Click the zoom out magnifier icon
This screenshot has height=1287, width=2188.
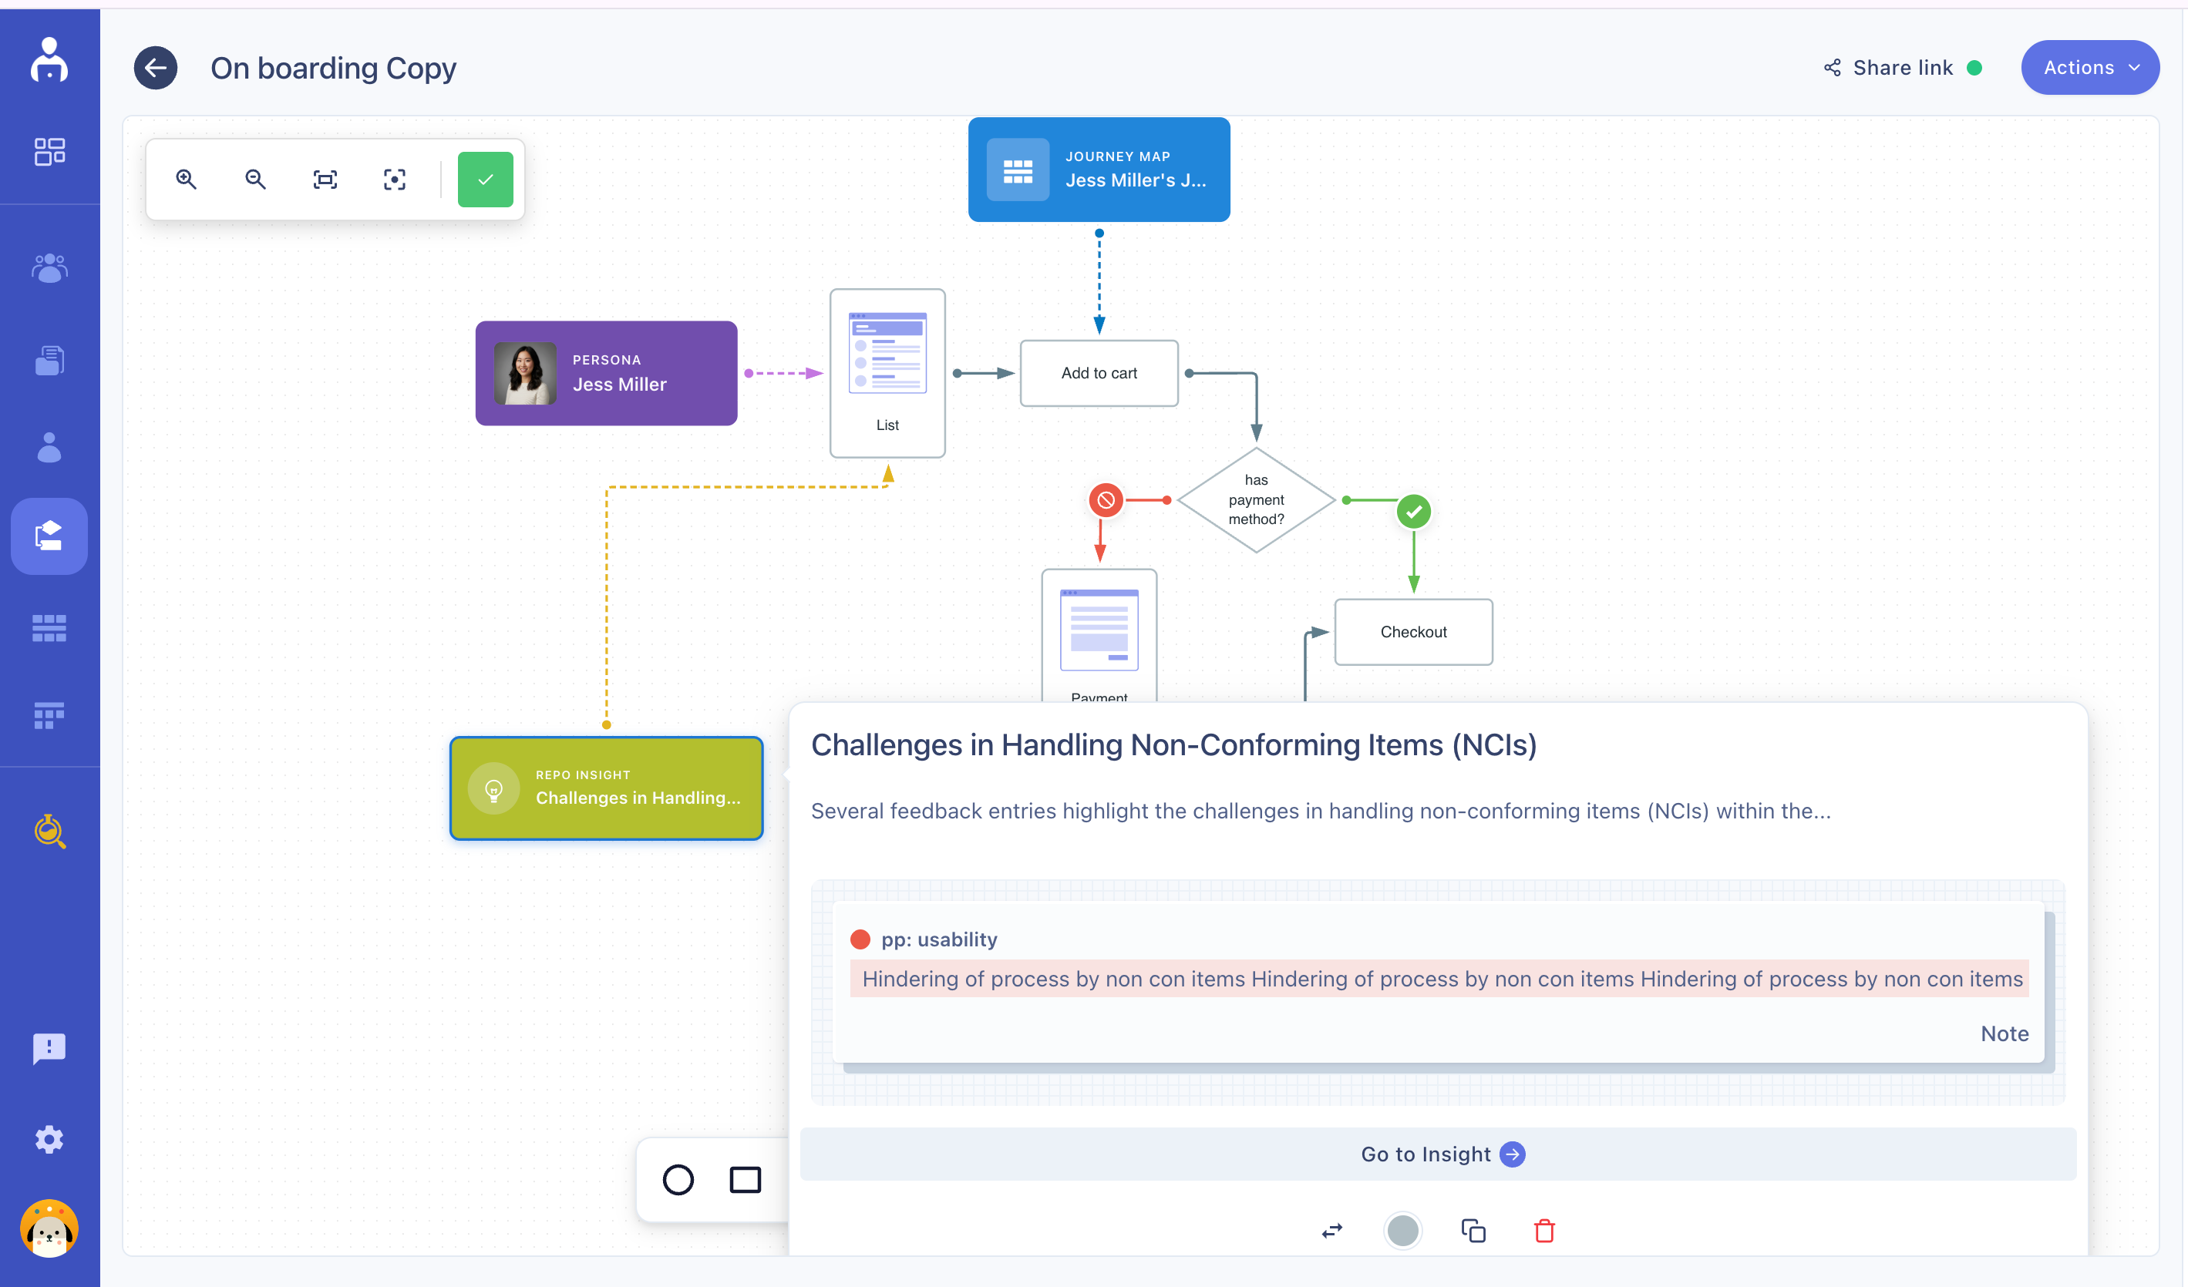click(x=255, y=179)
